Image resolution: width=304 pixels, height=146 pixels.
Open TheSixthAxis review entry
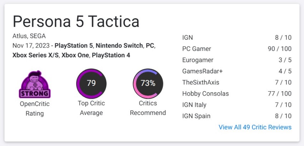pyautogui.click(x=237, y=82)
